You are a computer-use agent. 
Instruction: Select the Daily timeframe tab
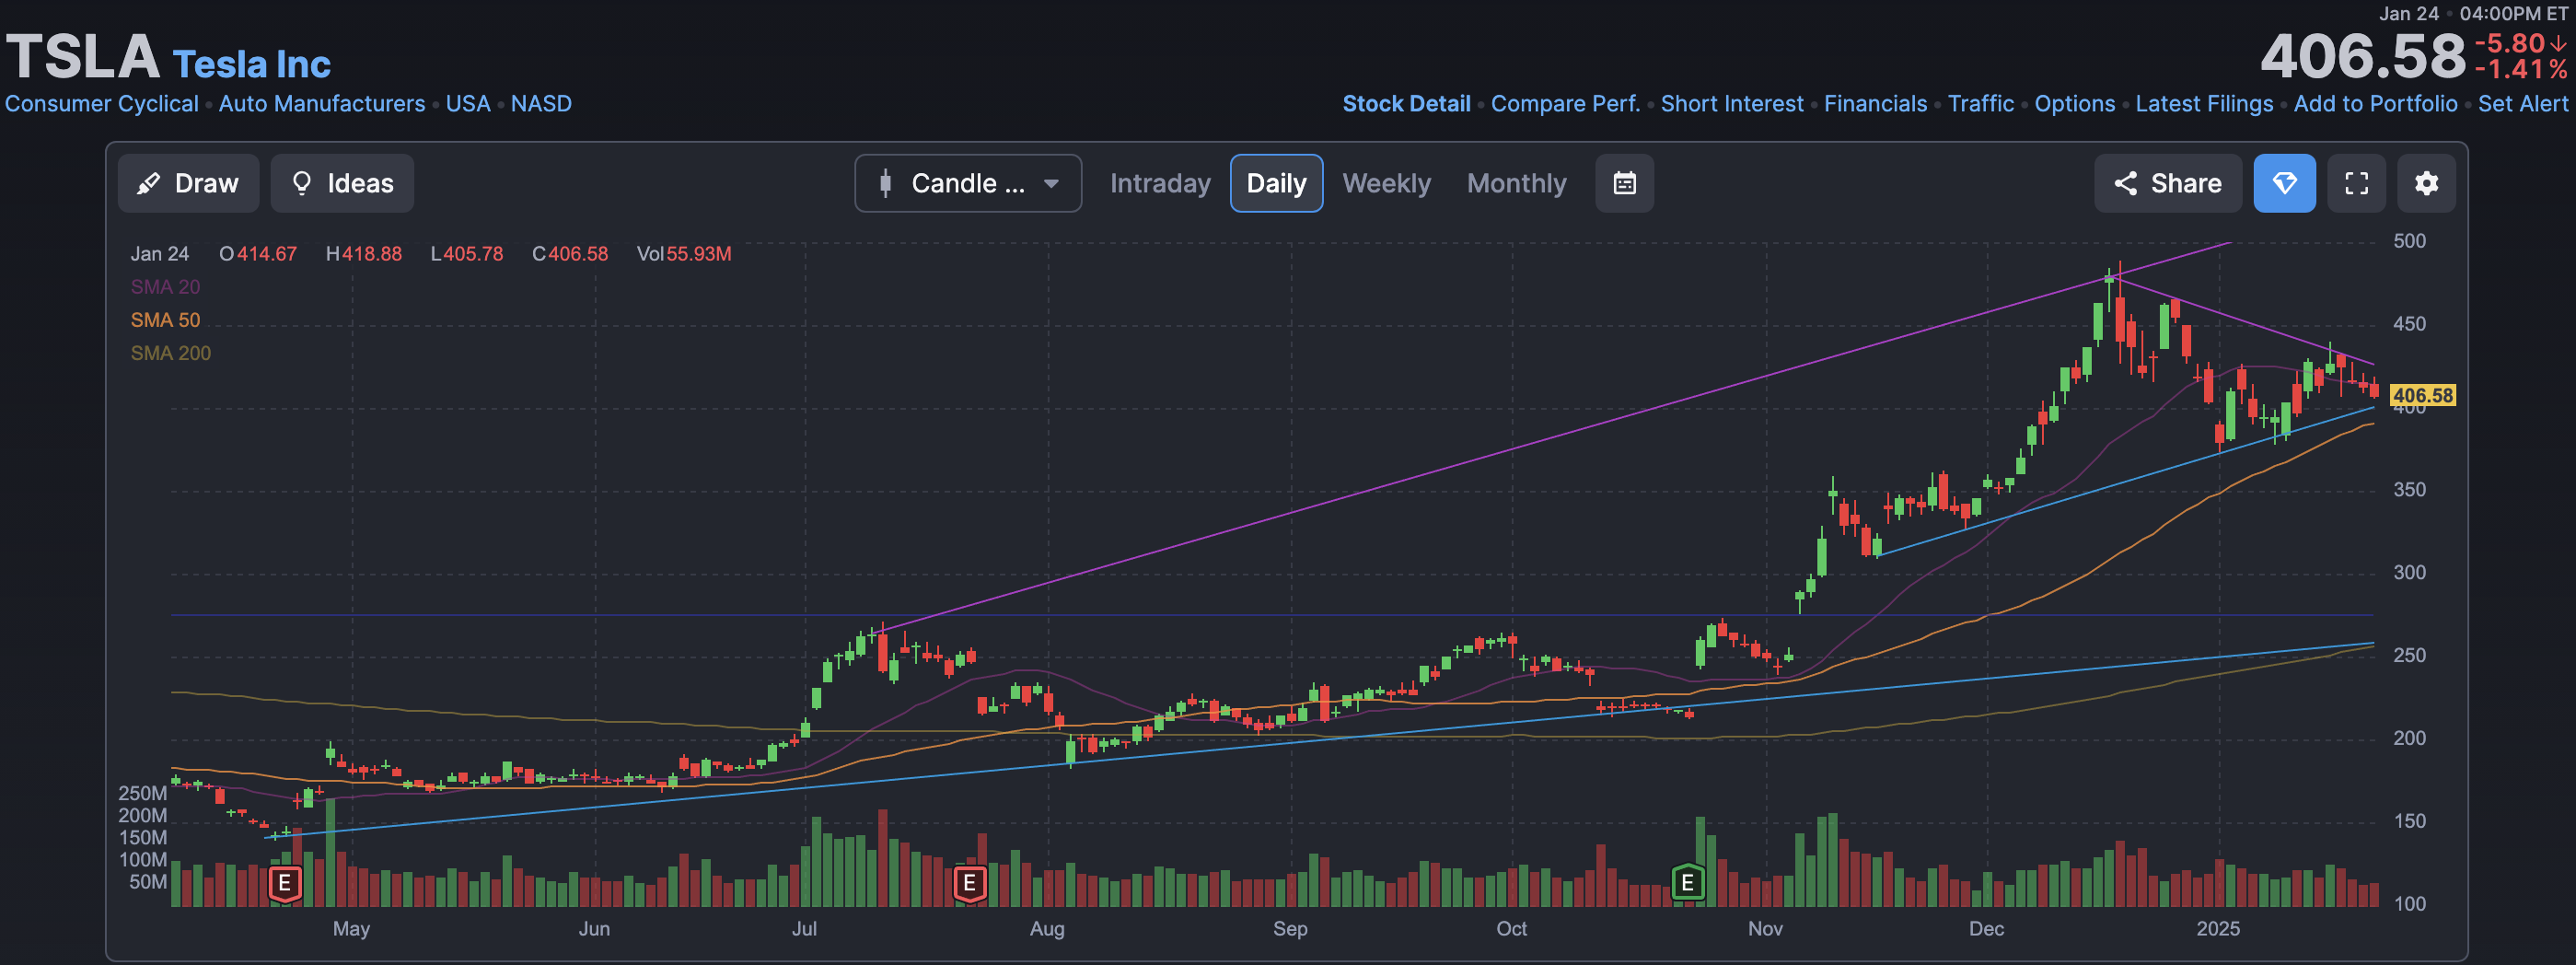pos(1276,183)
